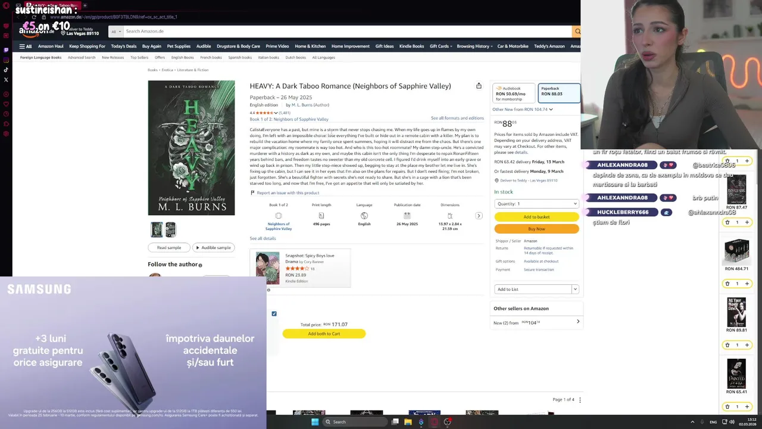Open the hamburger All menu

pyautogui.click(x=25, y=46)
